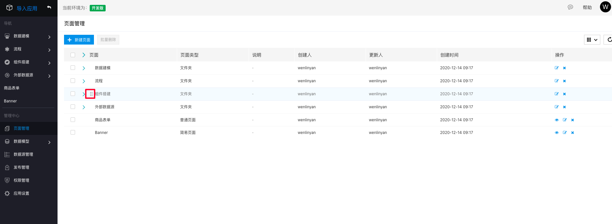Click the 帮助 link in header
The height and width of the screenshot is (224, 612).
(587, 7)
